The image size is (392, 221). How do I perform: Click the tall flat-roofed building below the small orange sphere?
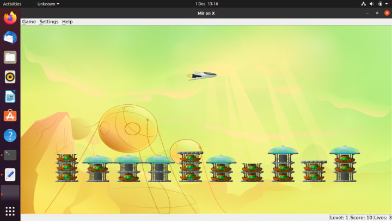(190, 166)
